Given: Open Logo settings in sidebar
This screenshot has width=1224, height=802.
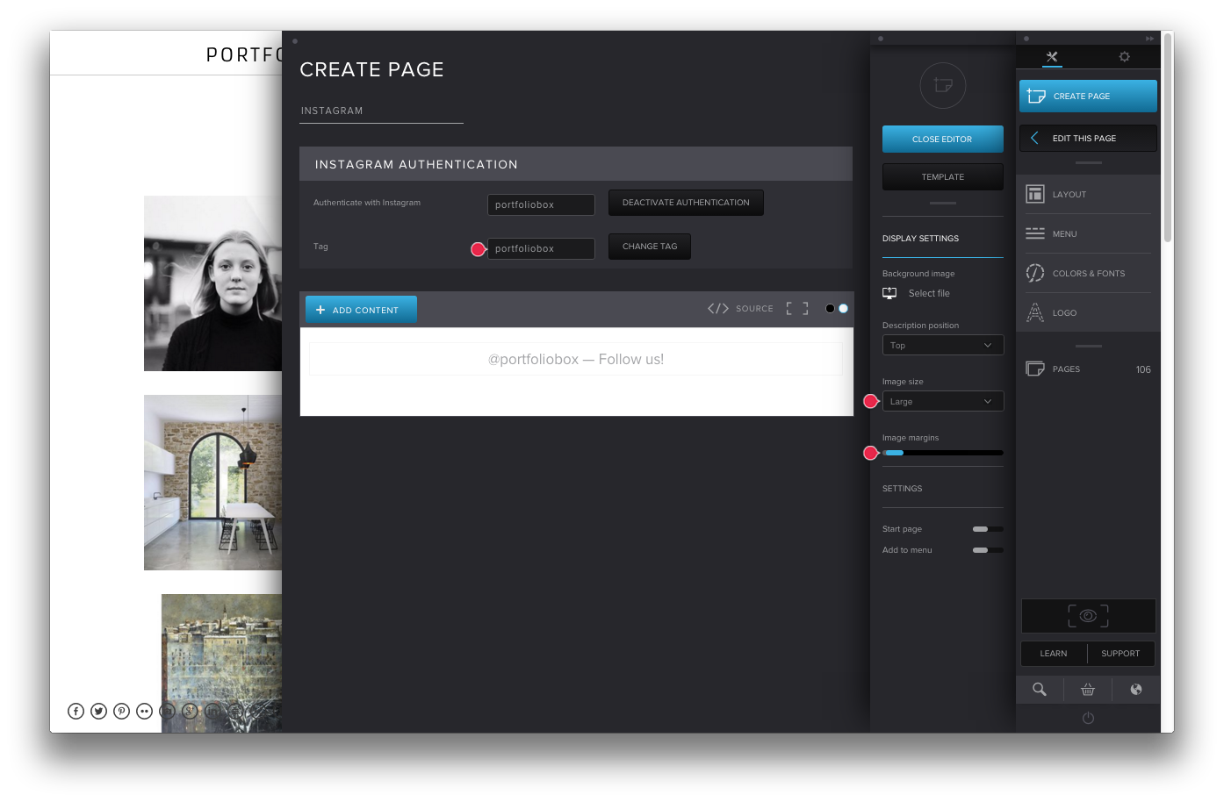Looking at the screenshot, I should (1088, 312).
